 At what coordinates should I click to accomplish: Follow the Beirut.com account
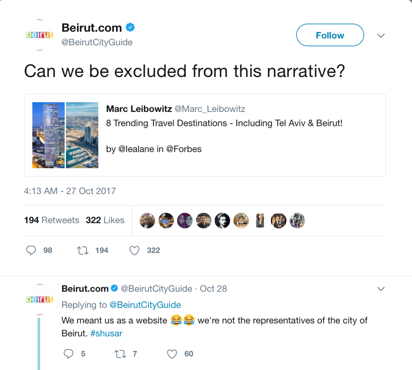coord(330,35)
